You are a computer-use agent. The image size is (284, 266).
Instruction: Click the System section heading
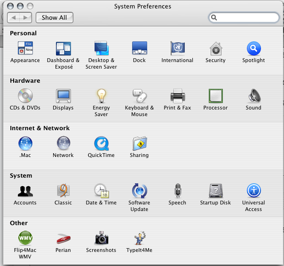tap(21, 176)
